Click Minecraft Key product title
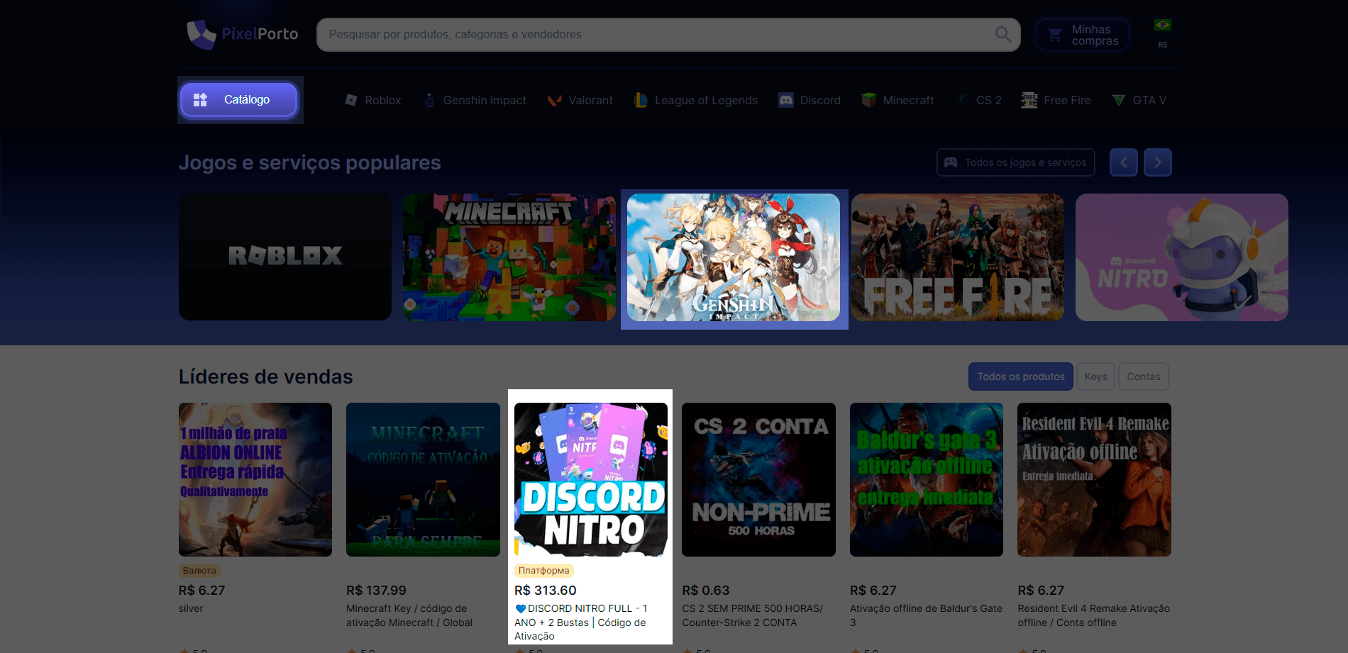This screenshot has height=653, width=1348. [409, 615]
